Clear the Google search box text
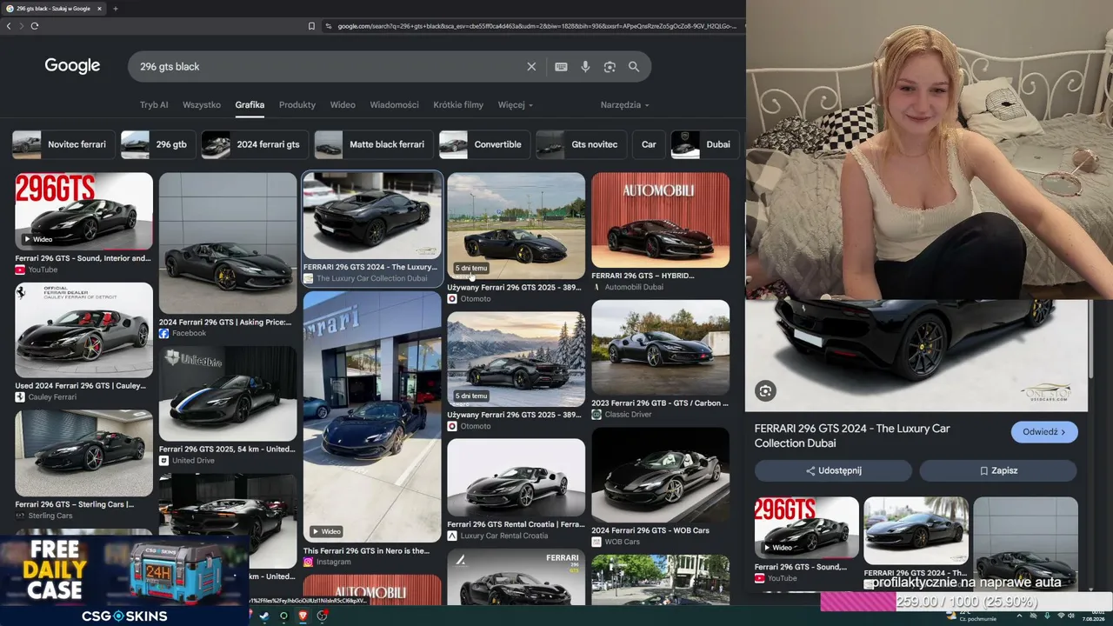Screen dimensions: 1113x626 [x=531, y=67]
